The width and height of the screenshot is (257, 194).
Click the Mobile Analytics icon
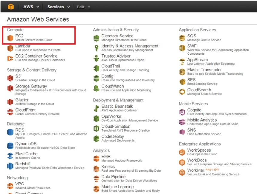(x=182, y=122)
